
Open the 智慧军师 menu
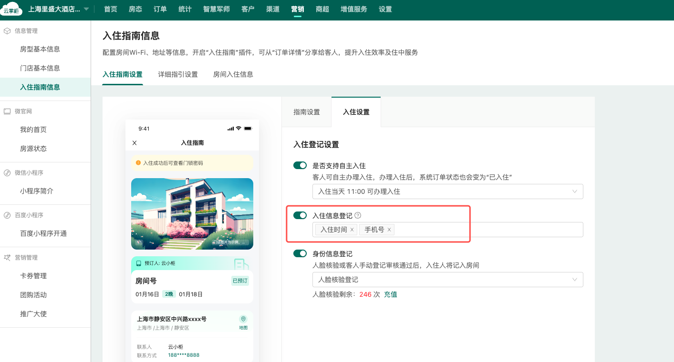click(x=216, y=9)
